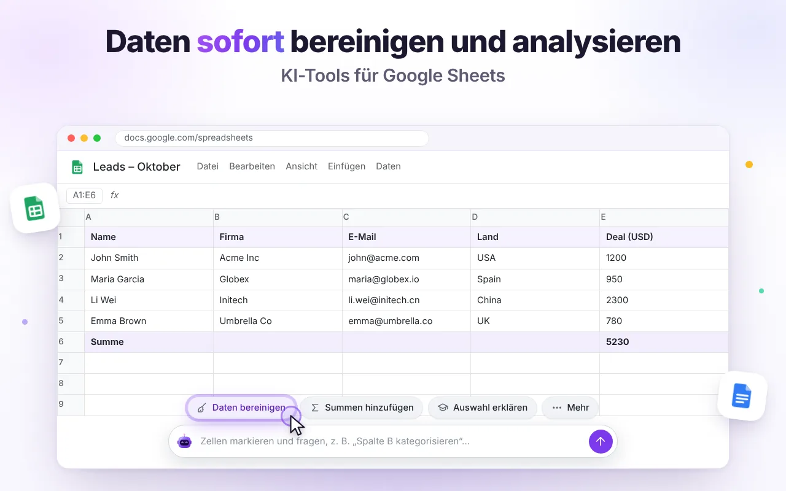
Task: Click the Name header cell
Action: pos(149,237)
